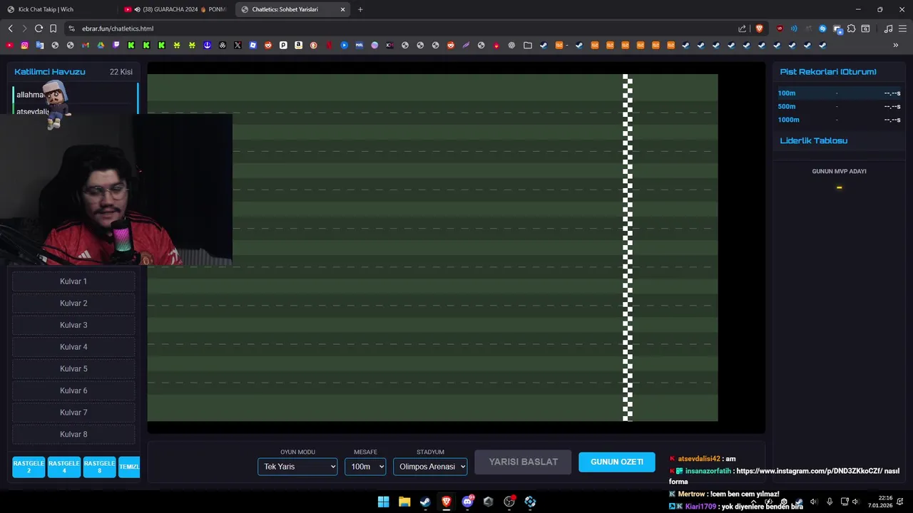Open the Windows Start menu
The width and height of the screenshot is (913, 513).
point(383,502)
